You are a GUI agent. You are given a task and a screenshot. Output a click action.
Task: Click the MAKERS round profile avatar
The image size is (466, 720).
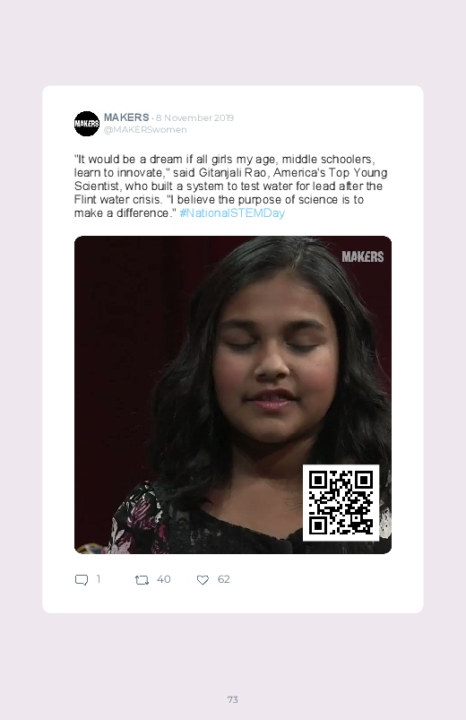click(x=87, y=124)
